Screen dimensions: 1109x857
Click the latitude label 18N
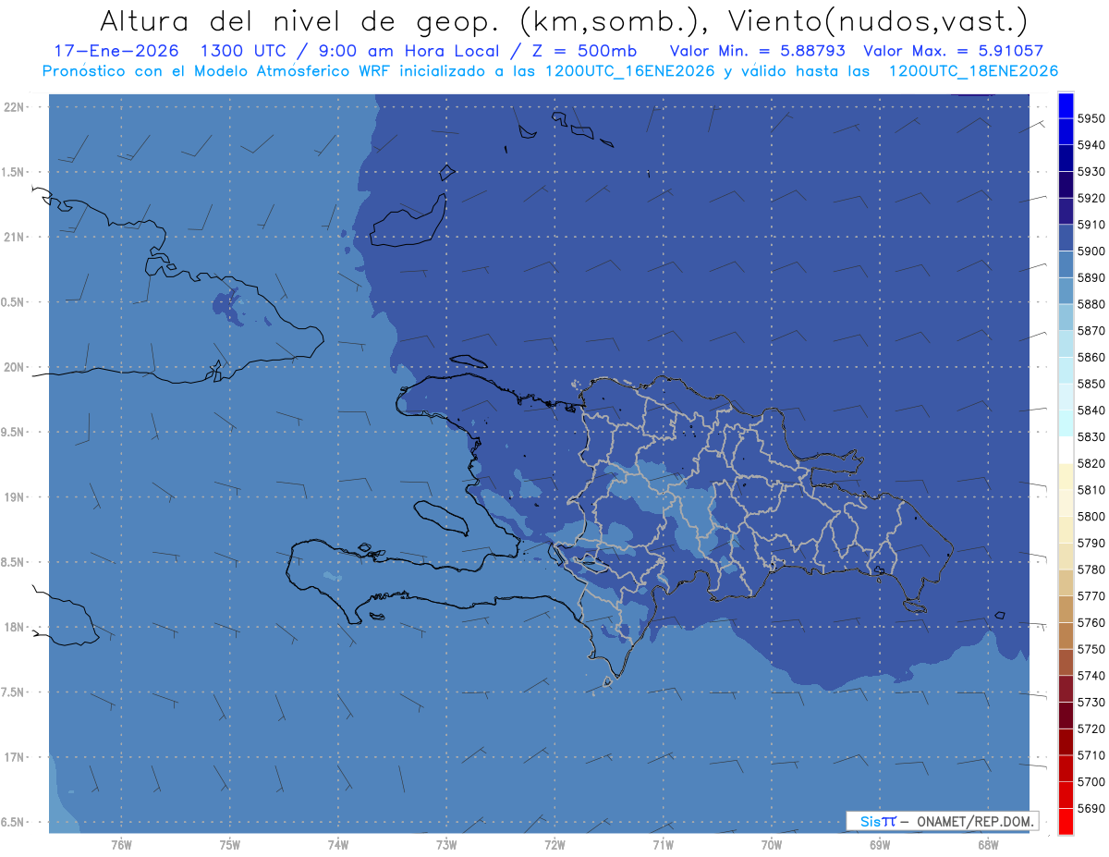click(15, 627)
